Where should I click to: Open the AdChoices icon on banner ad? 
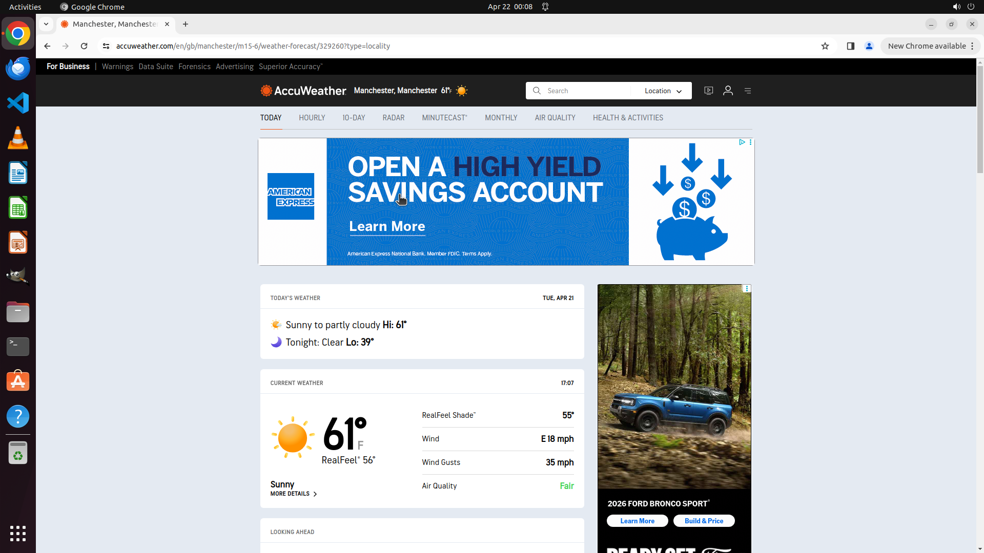coord(742,142)
